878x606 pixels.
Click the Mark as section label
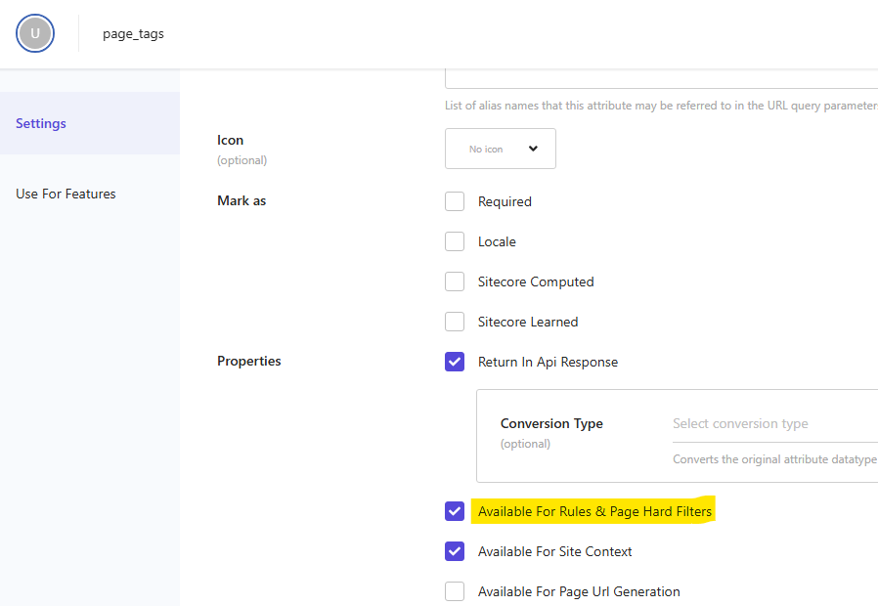[x=241, y=200]
